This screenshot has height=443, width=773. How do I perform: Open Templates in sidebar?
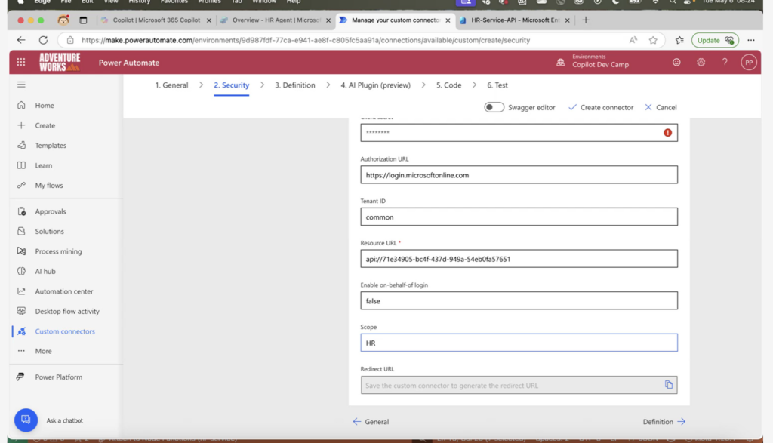pyautogui.click(x=51, y=146)
